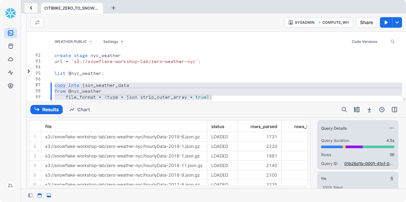
Task: Toggle the left sidebar panel layout button
Action: [x=30, y=195]
